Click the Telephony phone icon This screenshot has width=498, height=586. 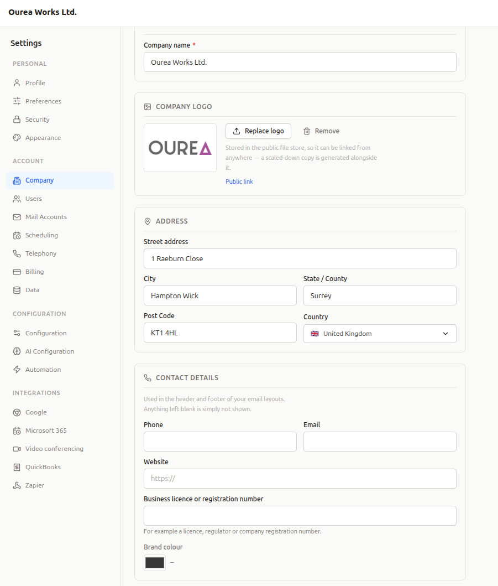coord(17,254)
